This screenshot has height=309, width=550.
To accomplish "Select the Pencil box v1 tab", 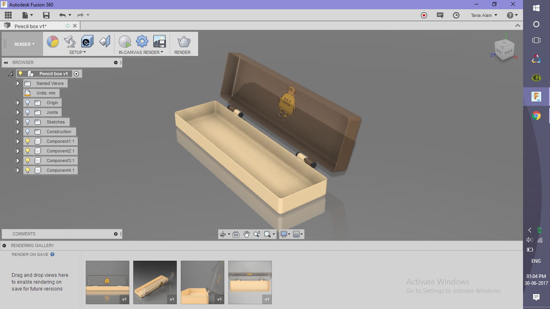I will [x=31, y=26].
